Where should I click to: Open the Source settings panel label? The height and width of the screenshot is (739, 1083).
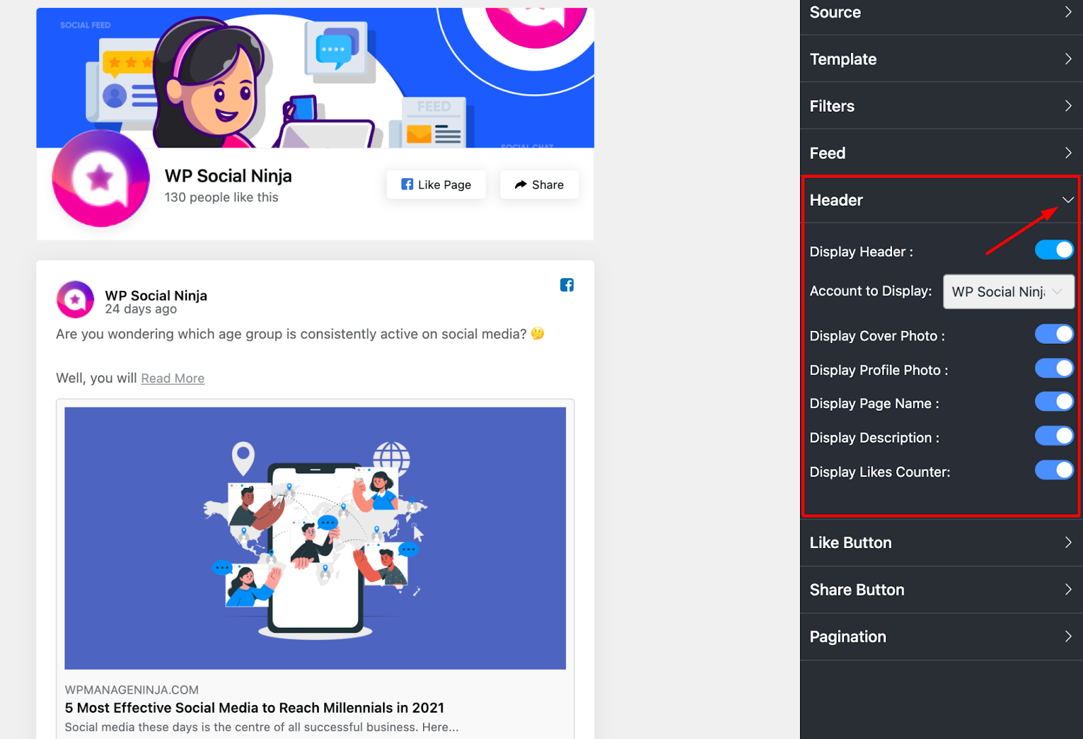pos(835,12)
